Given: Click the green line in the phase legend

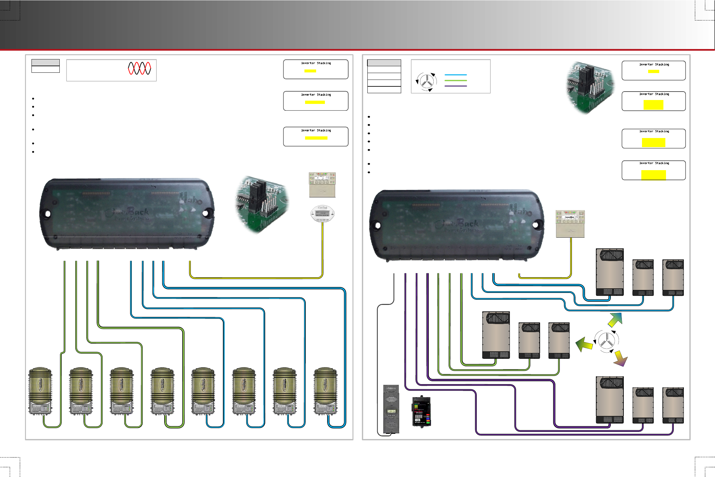Looking at the screenshot, I should pyautogui.click(x=456, y=80).
